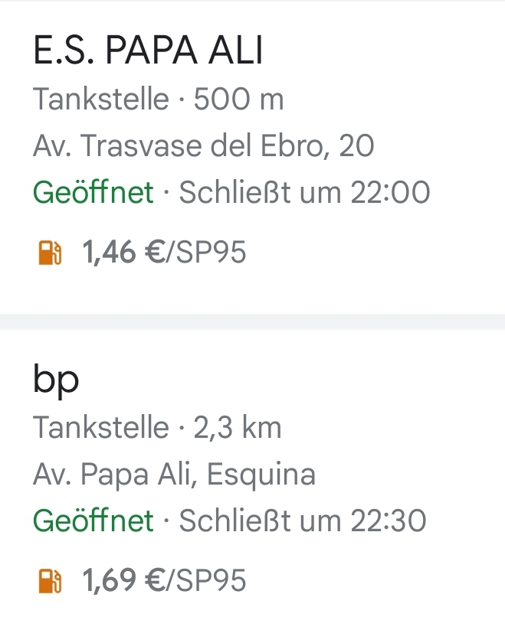Click the fuel pump icon beside 1,69 €

coord(49,581)
